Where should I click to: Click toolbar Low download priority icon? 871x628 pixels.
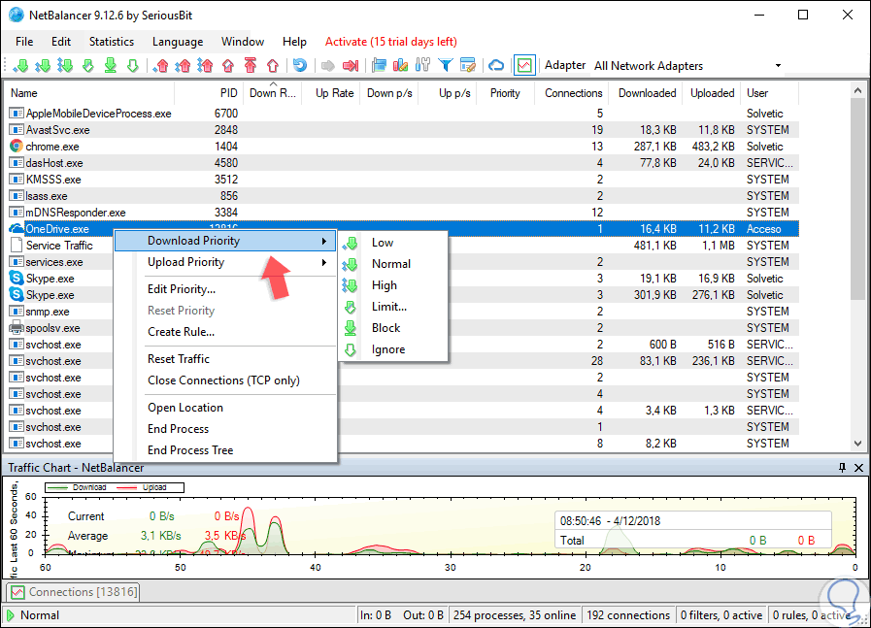pos(20,66)
